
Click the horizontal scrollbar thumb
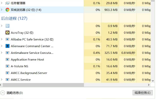click(x=43, y=85)
